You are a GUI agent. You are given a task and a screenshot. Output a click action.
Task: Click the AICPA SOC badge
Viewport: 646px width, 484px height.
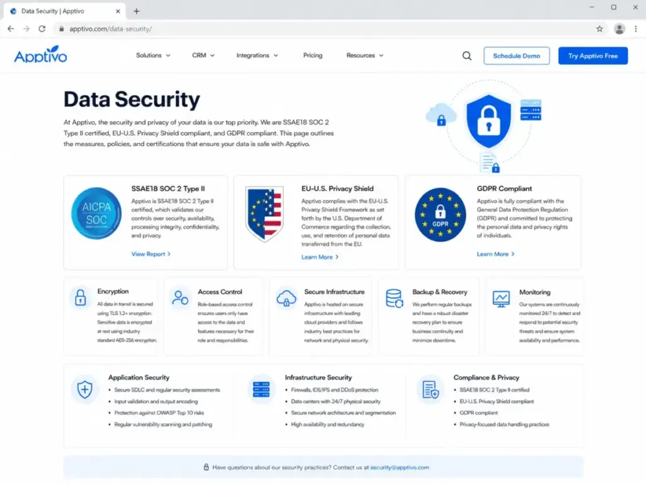(97, 213)
